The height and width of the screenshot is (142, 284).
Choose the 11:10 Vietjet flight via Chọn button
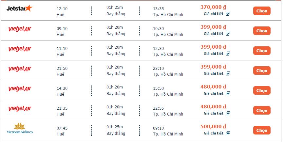262,51
